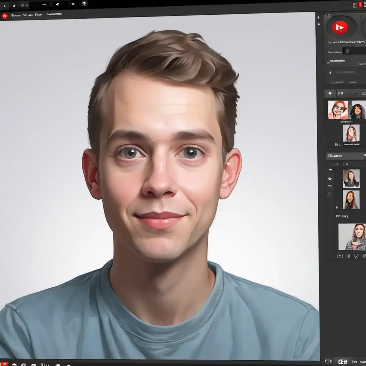Select the large smiling blonde woman thumbnail
The height and width of the screenshot is (366, 366).
point(352,237)
